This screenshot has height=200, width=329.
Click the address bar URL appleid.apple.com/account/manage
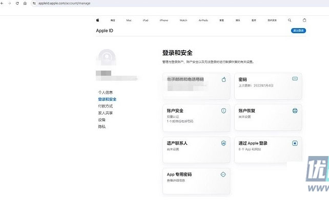(64, 4)
